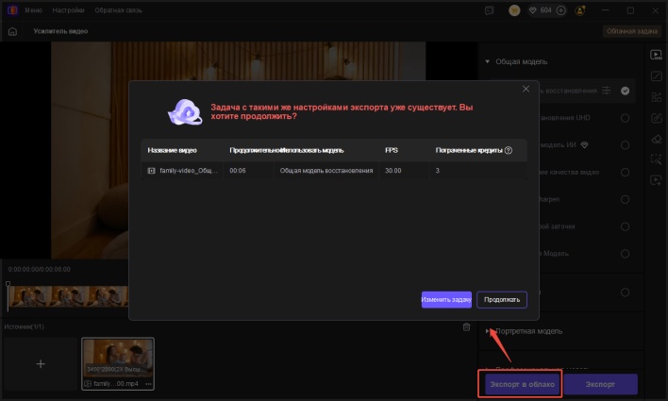The image size is (668, 401).
Task: Open model settings sliders icon
Action: pos(607,91)
